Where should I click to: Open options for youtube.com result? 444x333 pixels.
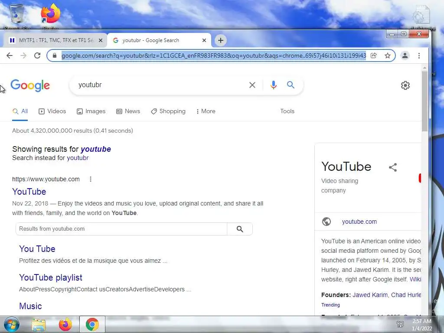coord(91,179)
